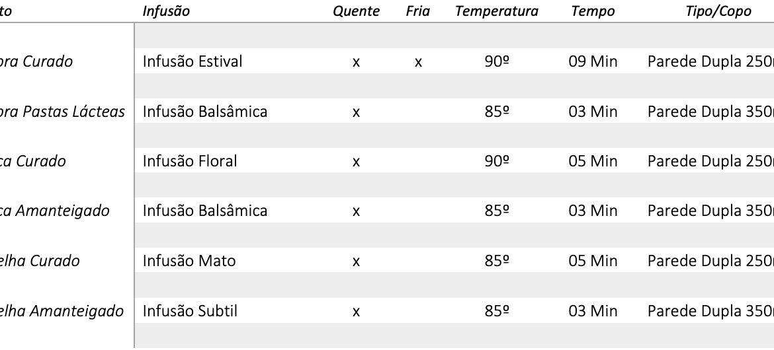Click the "Infusão" column header
Screen dimensions: 774x350
pyautogui.click(x=166, y=11)
